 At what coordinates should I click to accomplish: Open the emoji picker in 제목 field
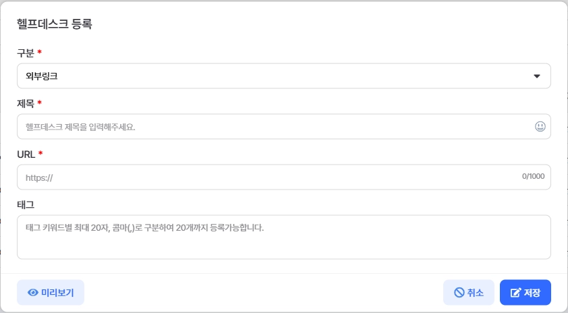tap(540, 126)
